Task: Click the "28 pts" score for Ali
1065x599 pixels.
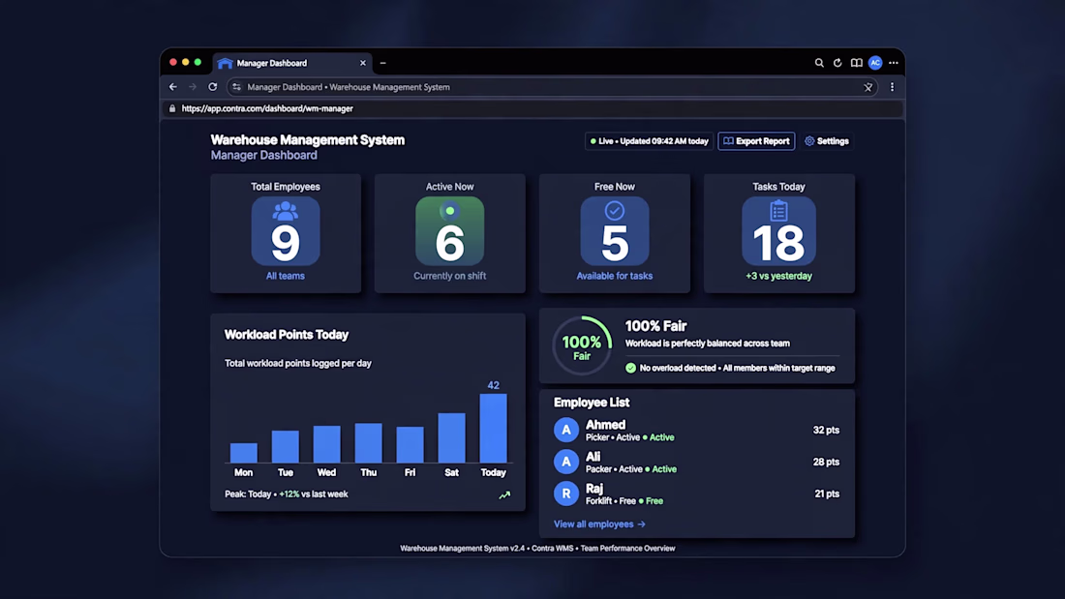Action: point(826,462)
